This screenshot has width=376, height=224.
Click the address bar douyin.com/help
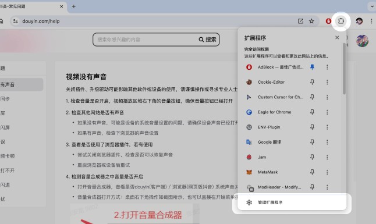(x=41, y=21)
